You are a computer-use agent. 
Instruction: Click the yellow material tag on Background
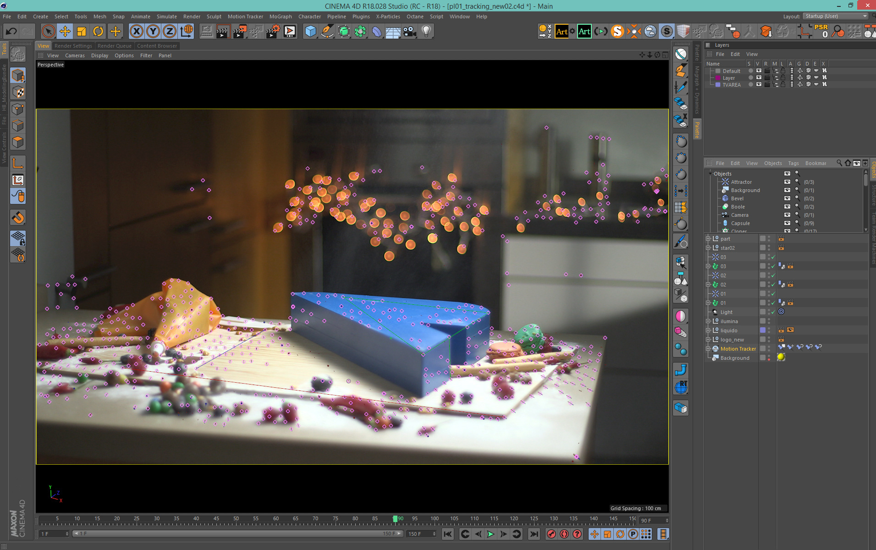pyautogui.click(x=781, y=357)
